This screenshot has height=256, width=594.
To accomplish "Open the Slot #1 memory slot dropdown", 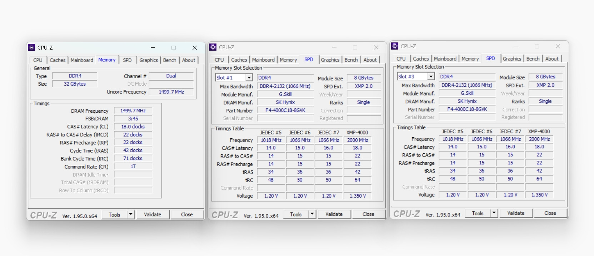I will [x=249, y=78].
